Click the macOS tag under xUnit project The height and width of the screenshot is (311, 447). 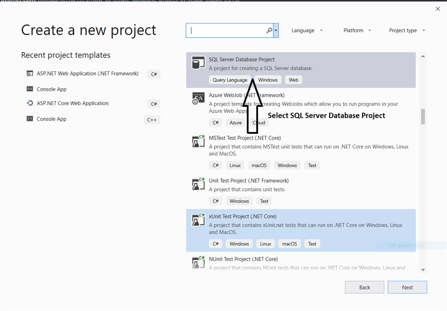click(289, 244)
